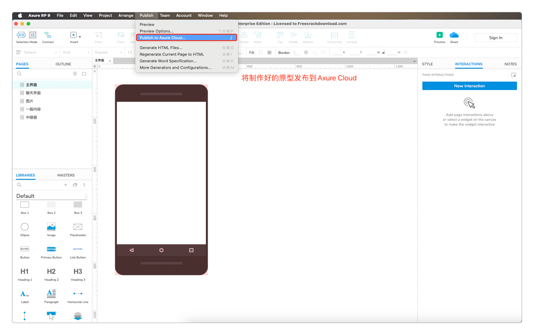Screen dimensions: 534x335
Task: Choose Preview Options menu item
Action: pos(186,31)
